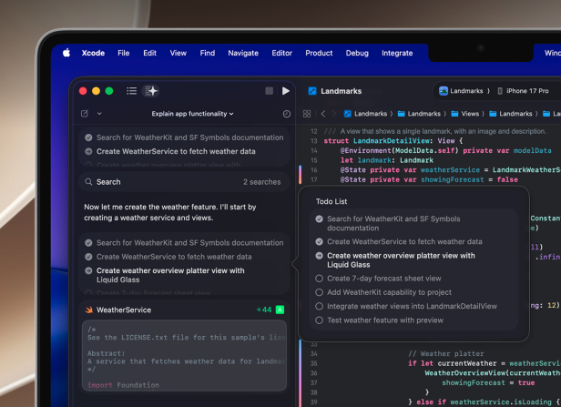
Task: Open the Apple menu
Action: point(66,53)
